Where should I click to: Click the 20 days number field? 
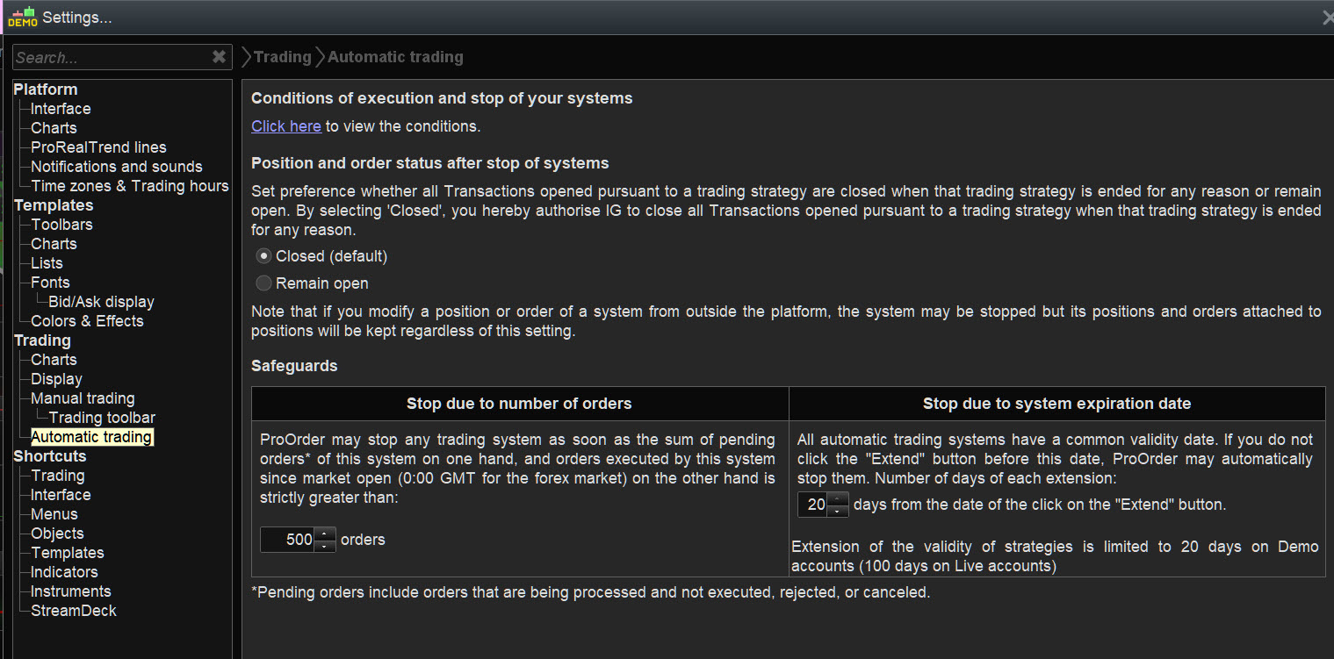[813, 505]
